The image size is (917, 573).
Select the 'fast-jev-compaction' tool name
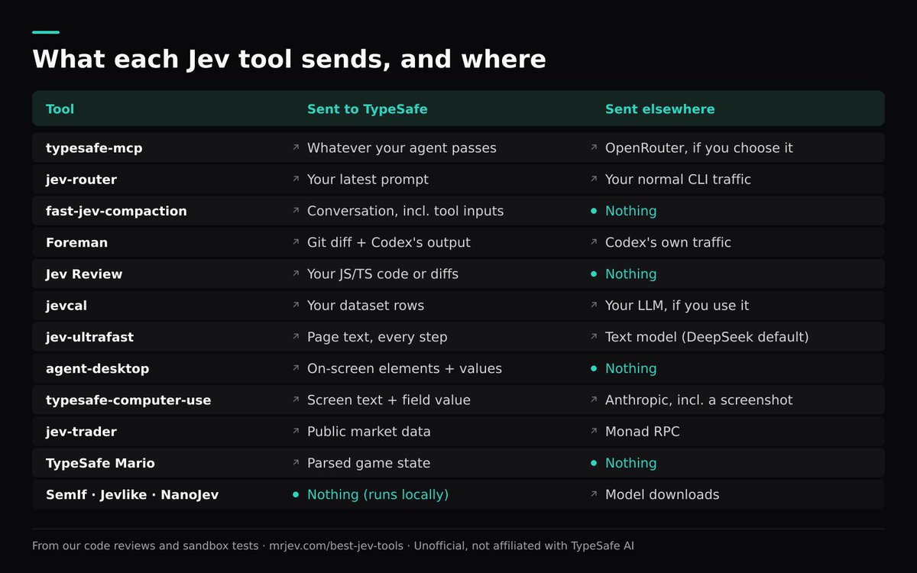pos(116,211)
